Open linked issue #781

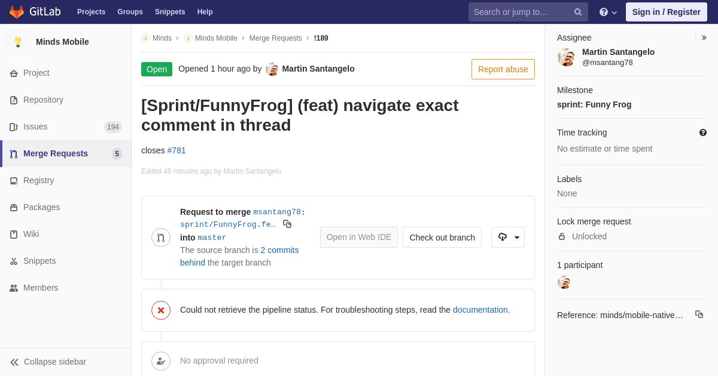click(x=177, y=150)
